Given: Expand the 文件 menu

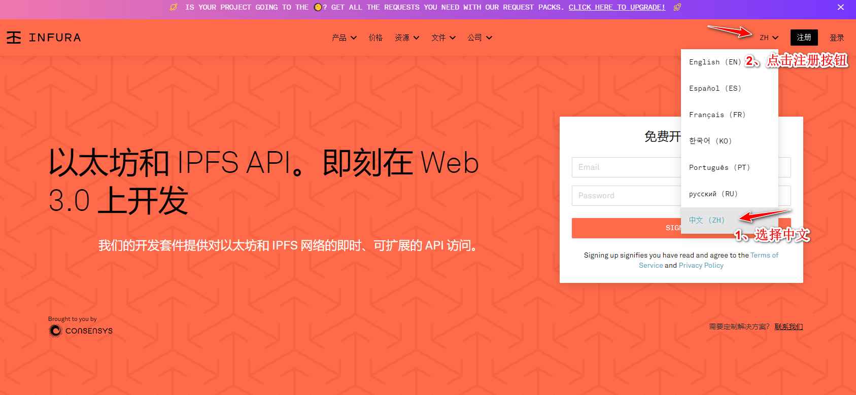Looking at the screenshot, I should (443, 38).
